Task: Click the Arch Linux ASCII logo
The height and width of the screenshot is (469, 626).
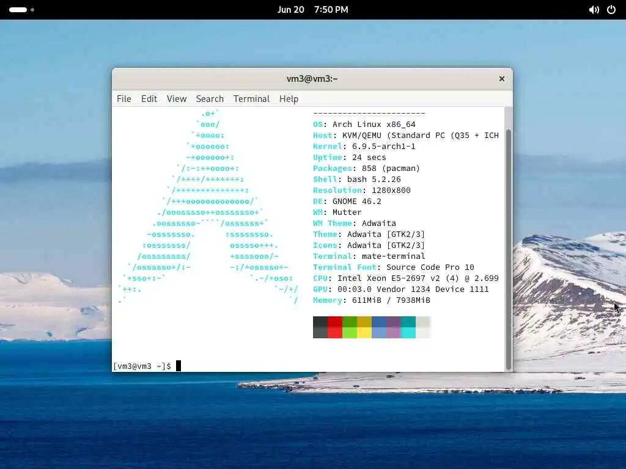Action: click(x=208, y=206)
